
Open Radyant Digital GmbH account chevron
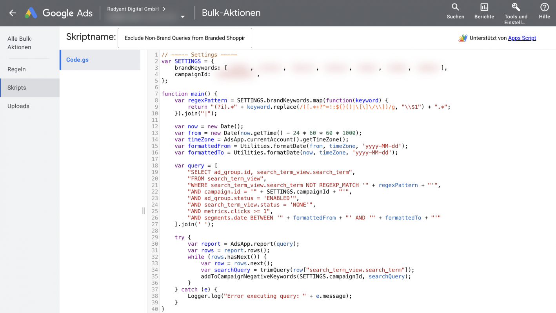[164, 9]
